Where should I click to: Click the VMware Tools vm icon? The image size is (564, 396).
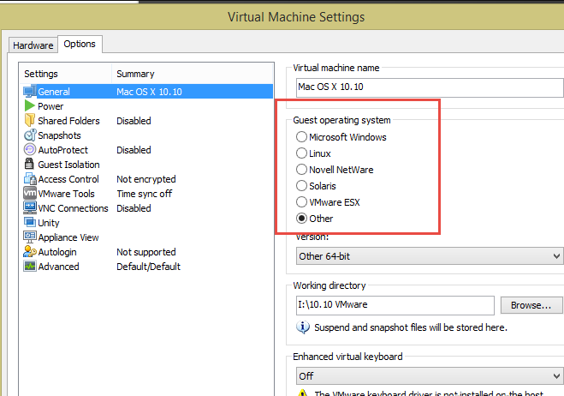point(30,193)
